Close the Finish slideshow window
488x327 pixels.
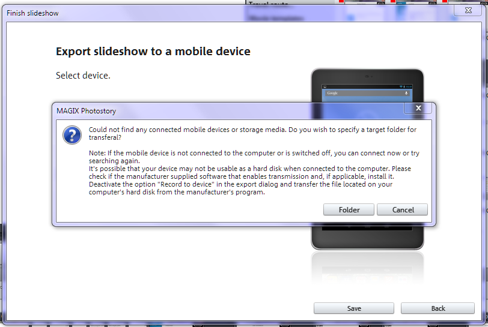pyautogui.click(x=468, y=10)
